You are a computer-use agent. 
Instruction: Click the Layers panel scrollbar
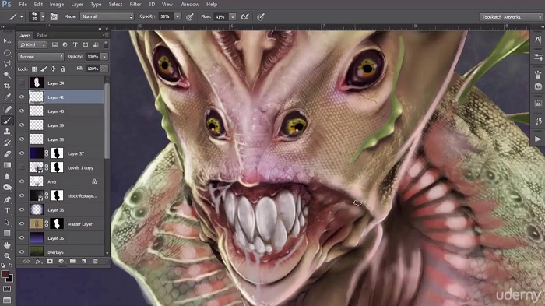[x=107, y=121]
